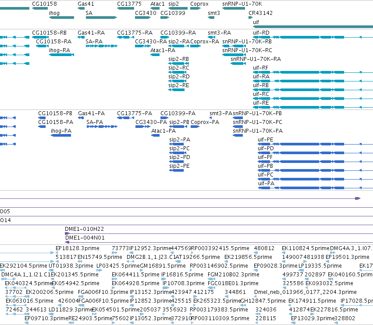
Task: Click the smt3 gene feature
Action: 211,18
